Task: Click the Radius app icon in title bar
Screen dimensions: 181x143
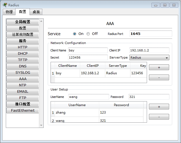Action: point(5,5)
